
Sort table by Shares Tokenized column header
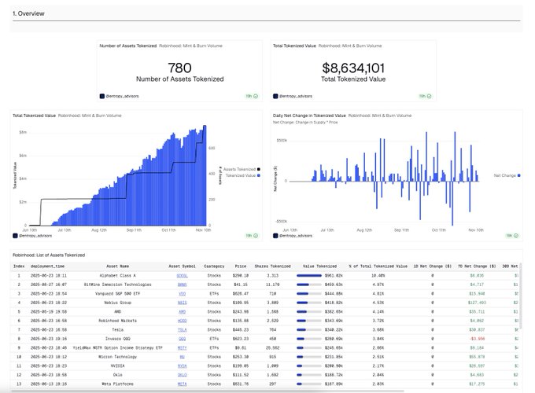coord(275,267)
